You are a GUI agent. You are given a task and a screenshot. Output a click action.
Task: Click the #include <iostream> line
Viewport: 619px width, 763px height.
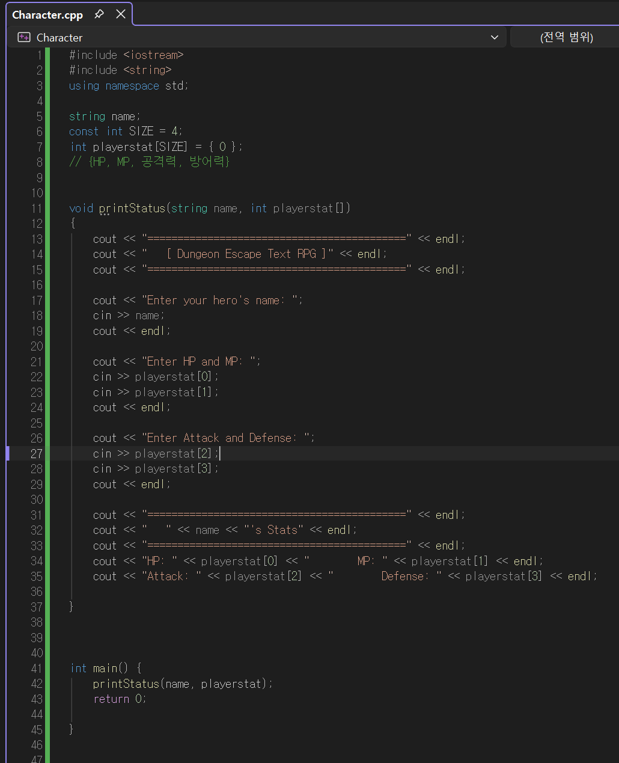(x=126, y=55)
